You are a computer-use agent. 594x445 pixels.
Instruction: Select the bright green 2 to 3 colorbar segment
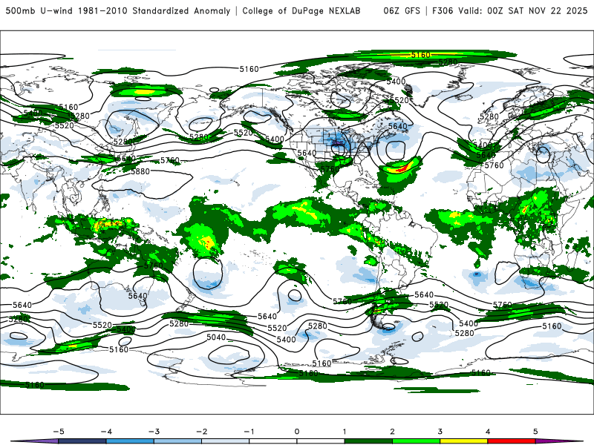point(416,441)
